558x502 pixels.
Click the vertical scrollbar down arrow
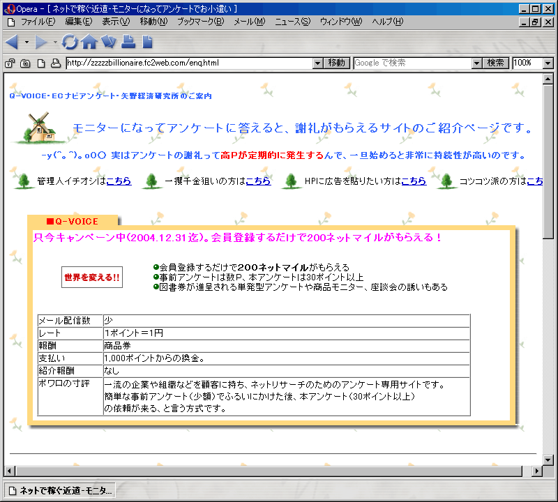[x=548, y=459]
